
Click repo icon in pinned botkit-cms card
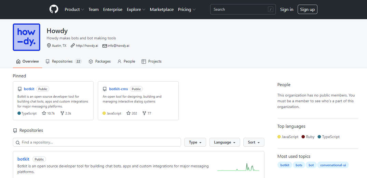(x=105, y=89)
